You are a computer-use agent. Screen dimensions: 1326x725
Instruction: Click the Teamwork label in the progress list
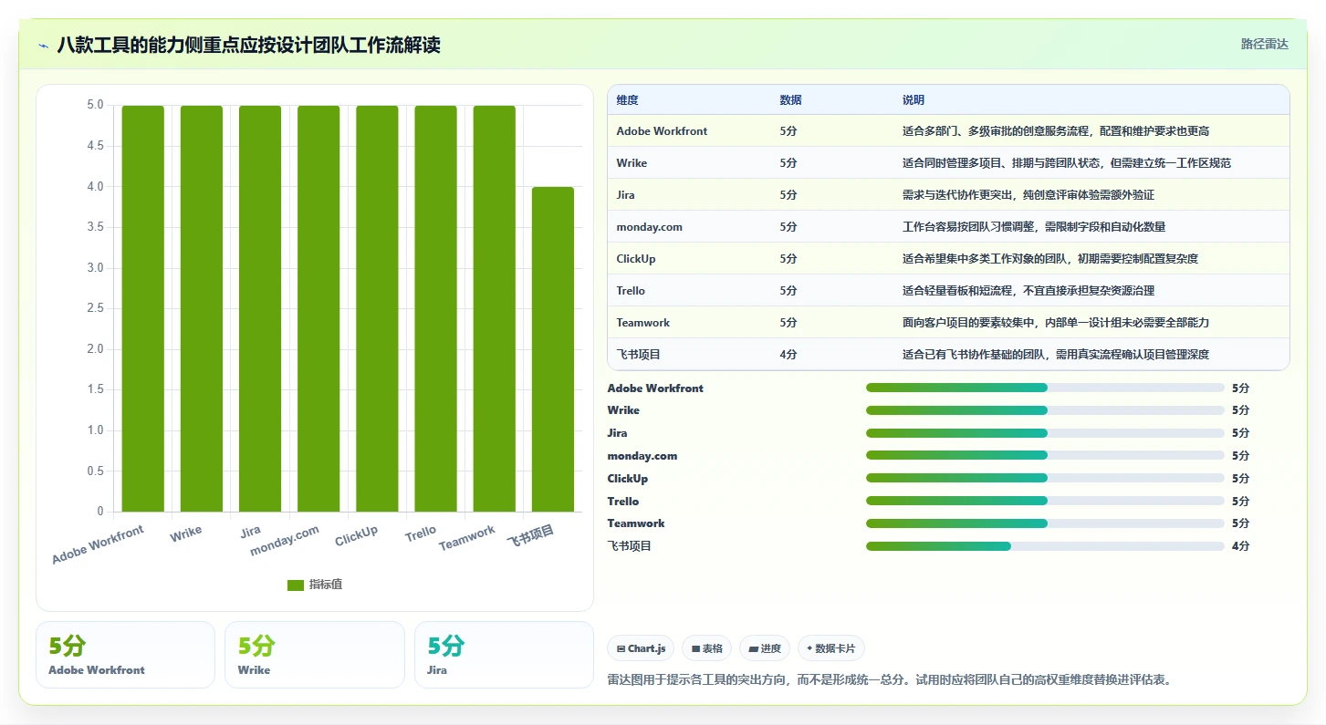pyautogui.click(x=636, y=523)
